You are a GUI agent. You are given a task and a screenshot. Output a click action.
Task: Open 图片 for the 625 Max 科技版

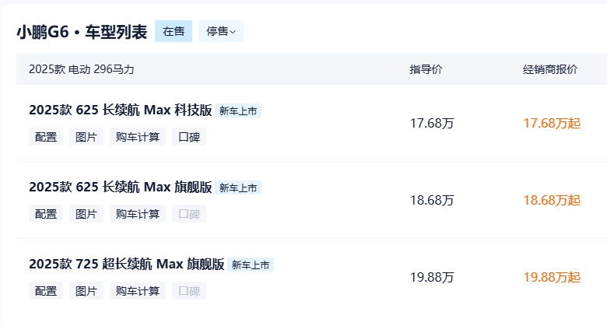(x=86, y=137)
